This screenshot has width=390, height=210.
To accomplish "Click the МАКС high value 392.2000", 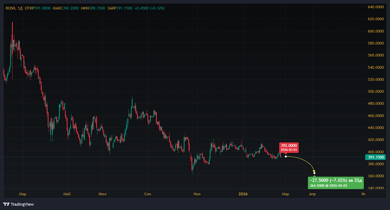I will [71, 8].
